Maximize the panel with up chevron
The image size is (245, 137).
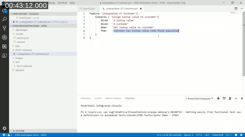236,98
